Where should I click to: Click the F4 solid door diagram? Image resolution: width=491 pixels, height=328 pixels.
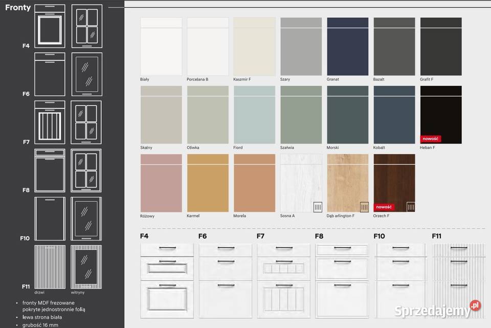coord(50,26)
